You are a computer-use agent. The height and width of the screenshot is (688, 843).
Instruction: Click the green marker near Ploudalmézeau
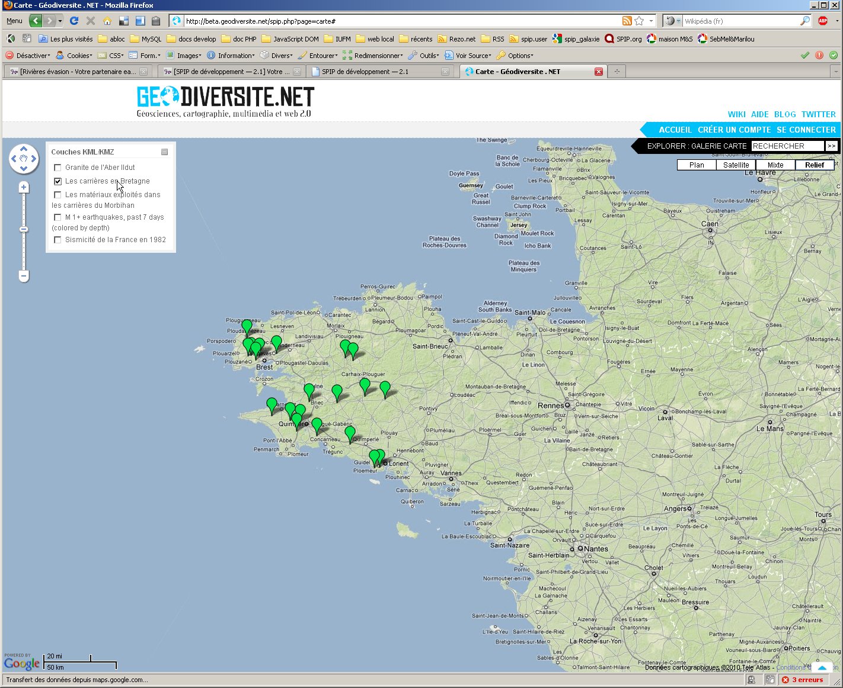click(x=247, y=327)
